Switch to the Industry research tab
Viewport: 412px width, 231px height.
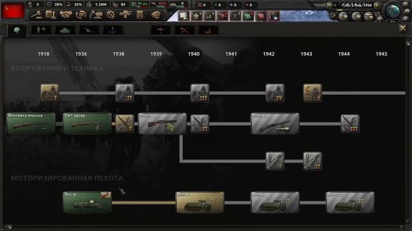pos(208,30)
